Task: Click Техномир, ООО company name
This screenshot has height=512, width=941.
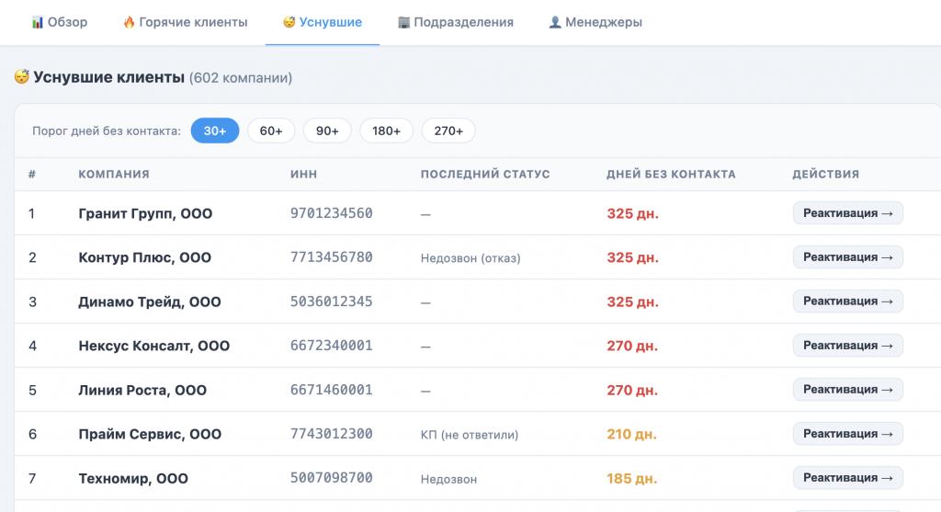Action: [133, 478]
